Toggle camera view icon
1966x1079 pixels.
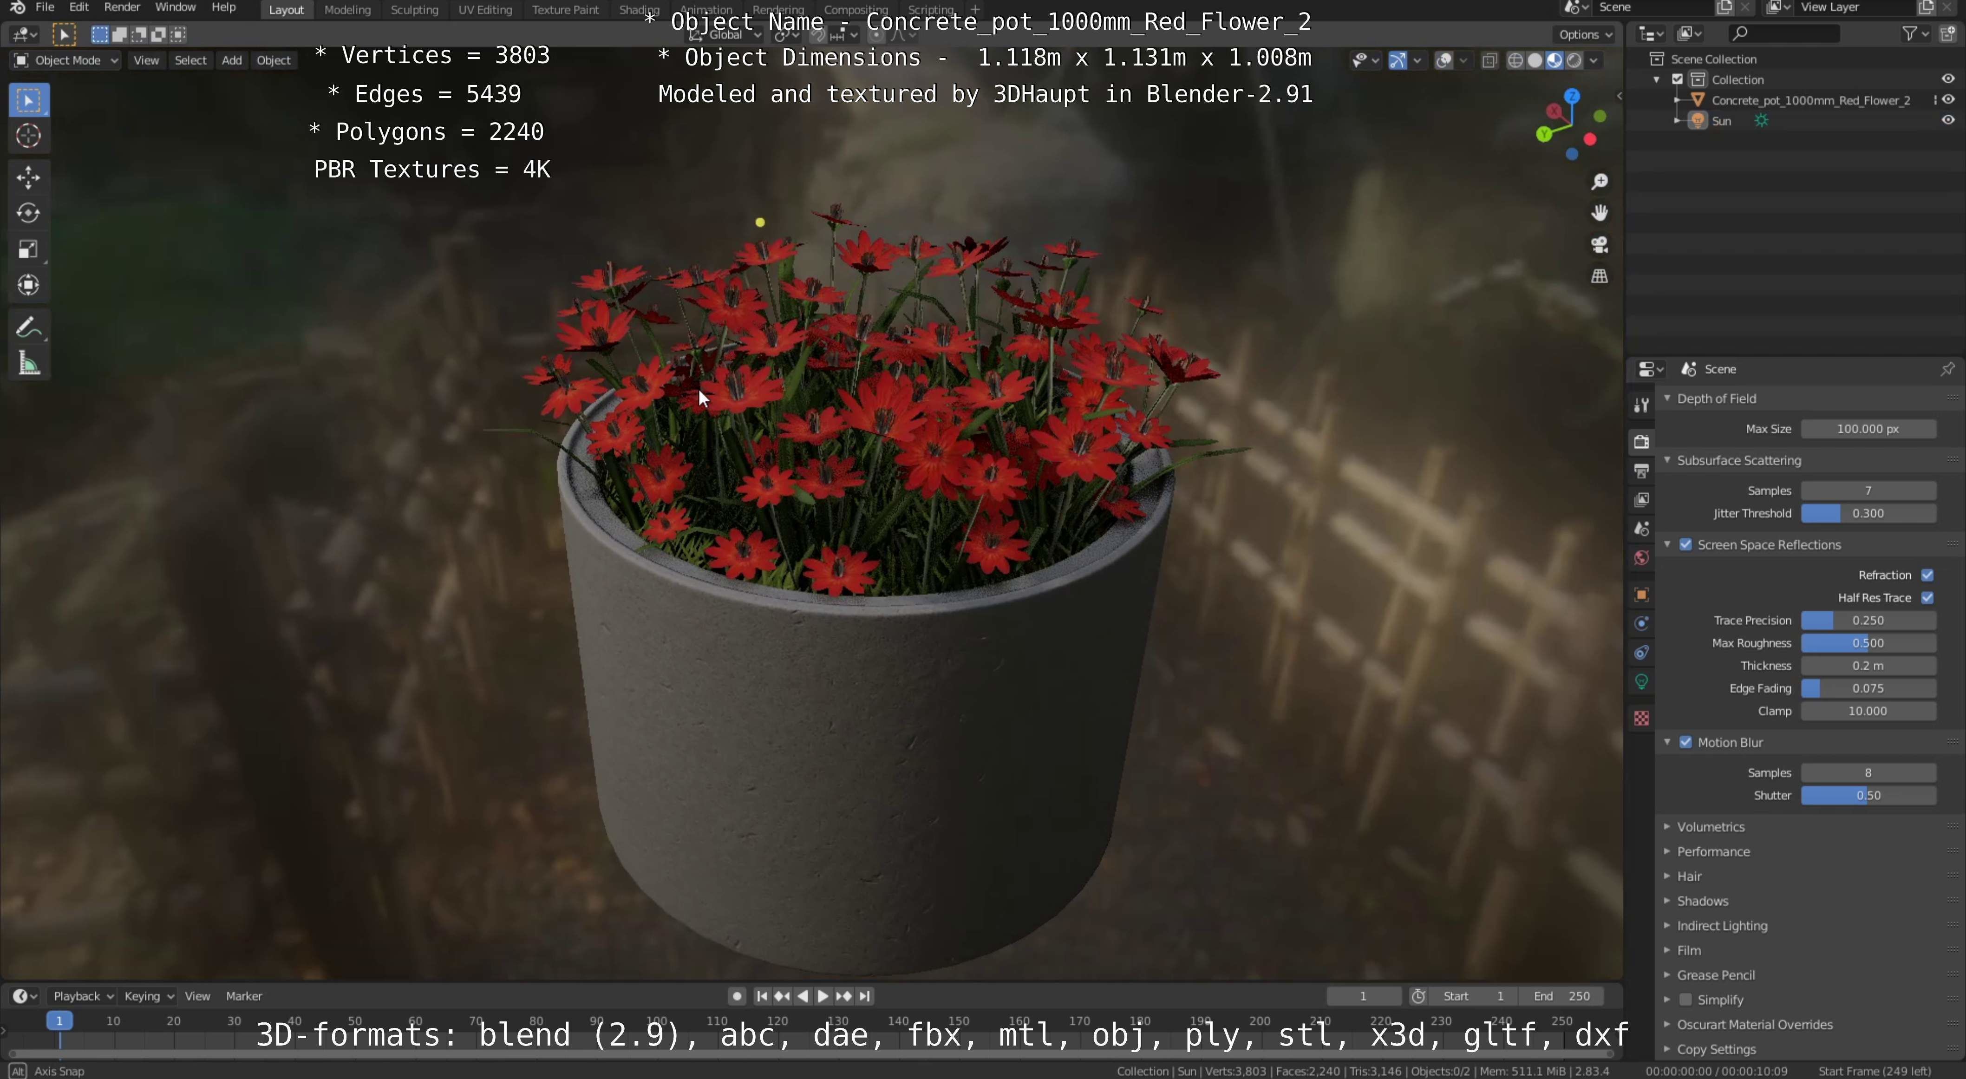tap(1600, 245)
